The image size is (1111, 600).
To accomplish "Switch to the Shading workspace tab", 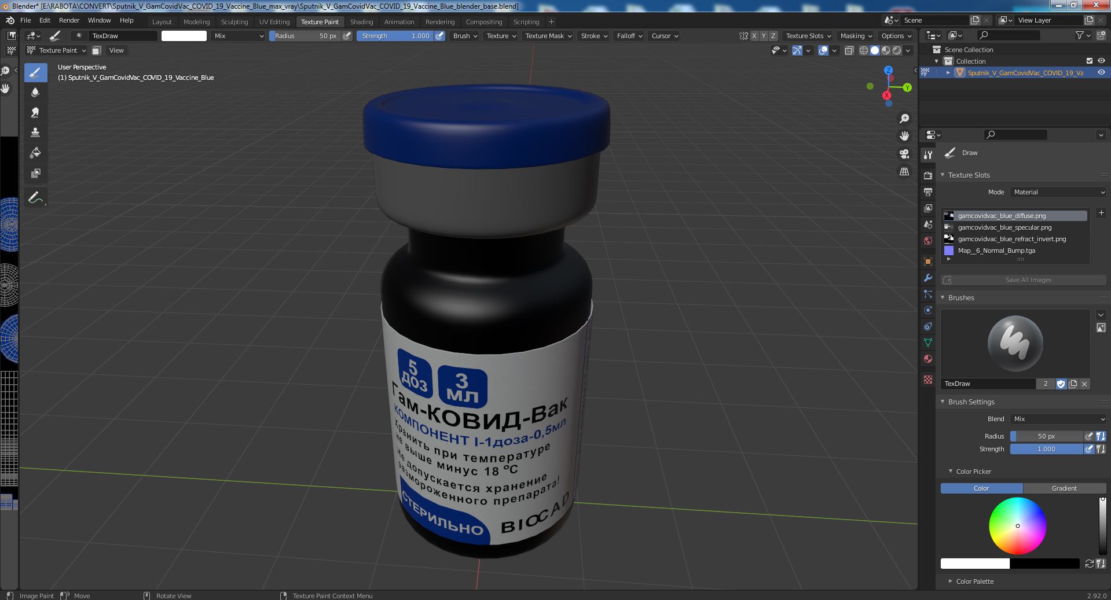I will (361, 22).
